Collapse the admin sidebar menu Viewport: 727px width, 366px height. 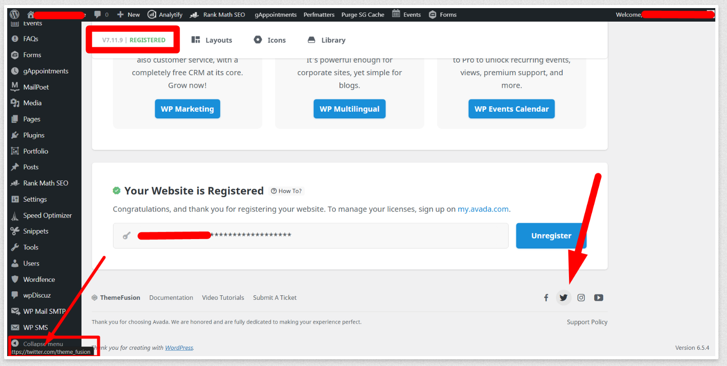(x=37, y=343)
